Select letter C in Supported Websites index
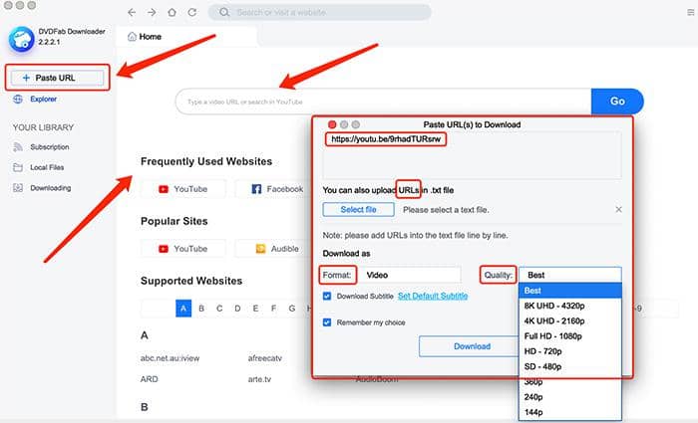The width and height of the screenshot is (698, 423). (219, 309)
